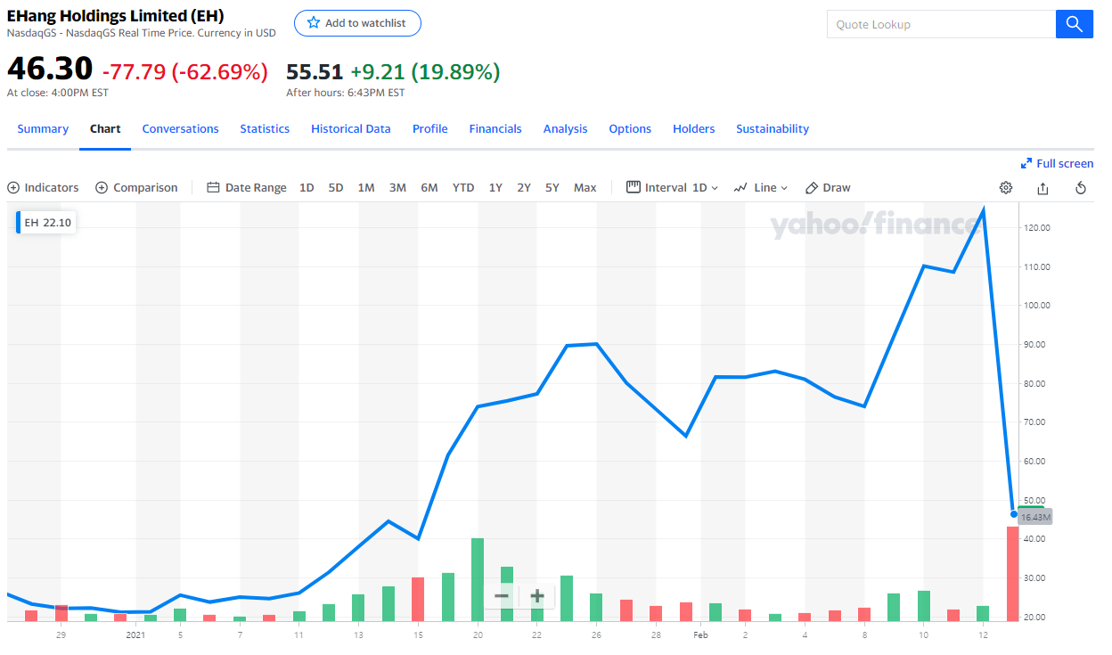Click the blue search magnifier button
Screen dimensions: 1112x655
[x=1074, y=24]
